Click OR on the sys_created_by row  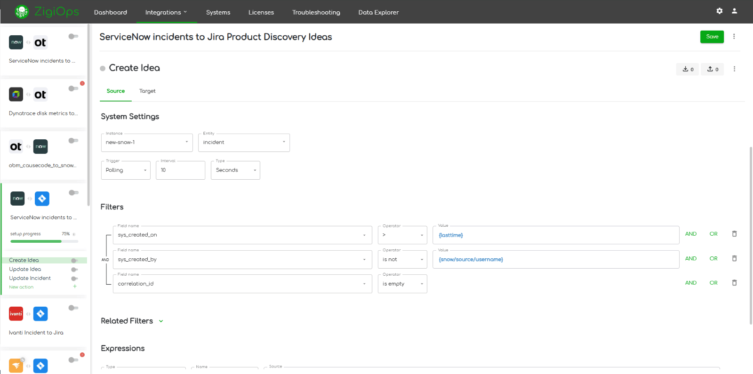coord(713,258)
